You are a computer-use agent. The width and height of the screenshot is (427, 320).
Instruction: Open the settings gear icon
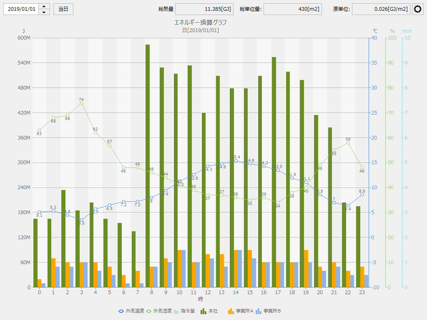click(x=418, y=9)
